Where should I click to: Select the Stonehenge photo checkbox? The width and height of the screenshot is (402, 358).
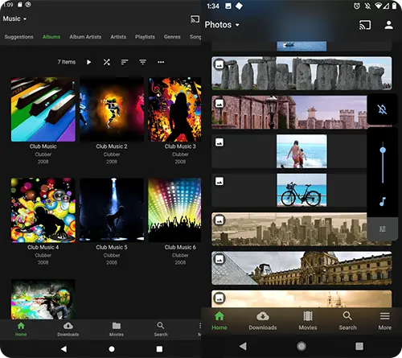click(219, 64)
